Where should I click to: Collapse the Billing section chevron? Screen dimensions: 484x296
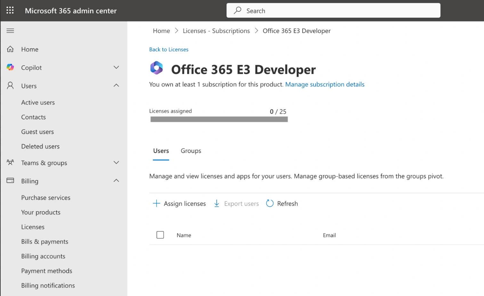tap(116, 181)
